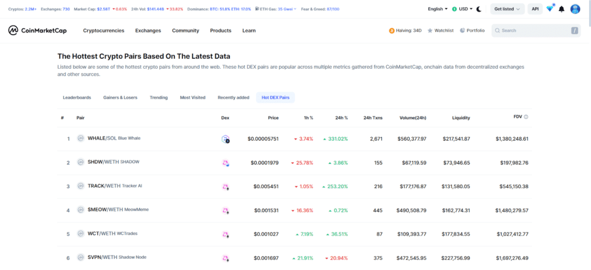The image size is (591, 270).
Task: Click the 24h Txns column header
Action: pos(373,118)
